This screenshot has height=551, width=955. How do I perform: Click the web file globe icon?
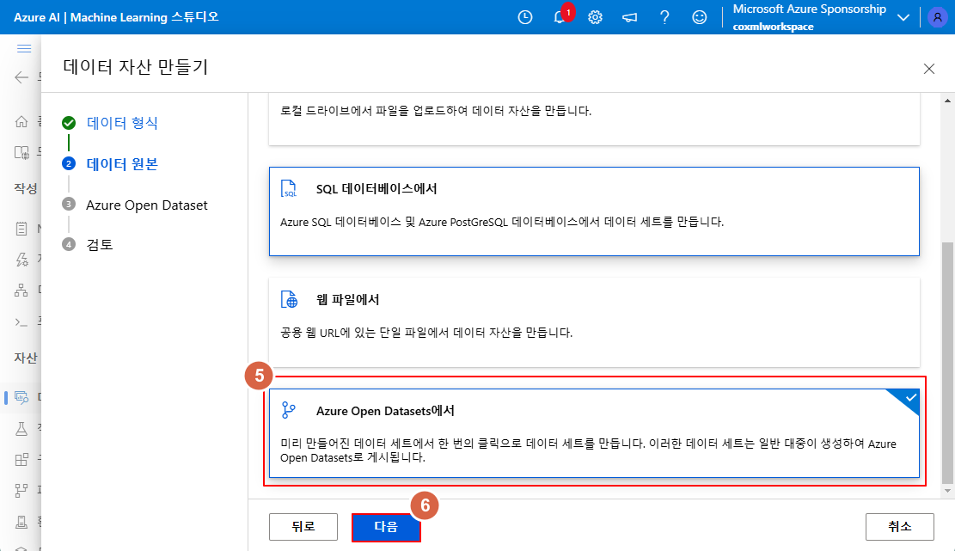[x=289, y=299]
